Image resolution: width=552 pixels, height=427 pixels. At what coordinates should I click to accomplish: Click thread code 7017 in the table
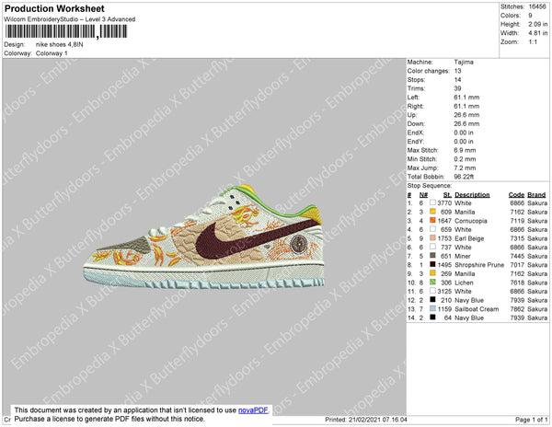[x=517, y=265]
